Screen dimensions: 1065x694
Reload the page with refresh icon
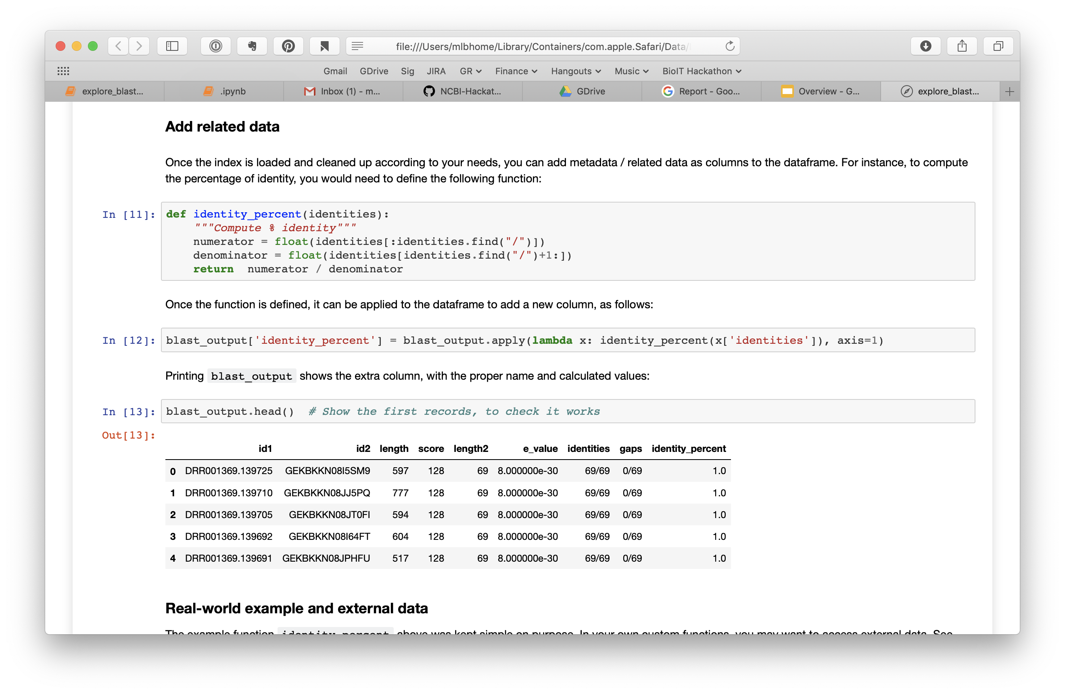point(730,46)
